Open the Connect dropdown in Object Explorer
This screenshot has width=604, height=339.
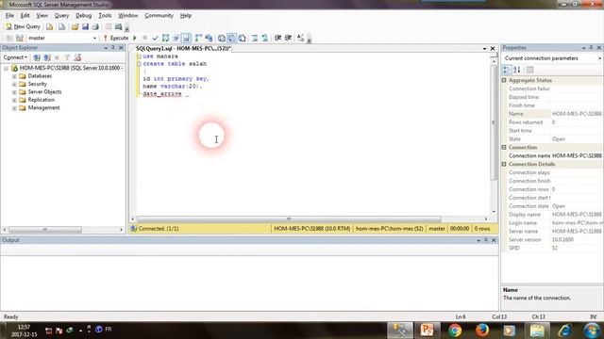pyautogui.click(x=15, y=57)
